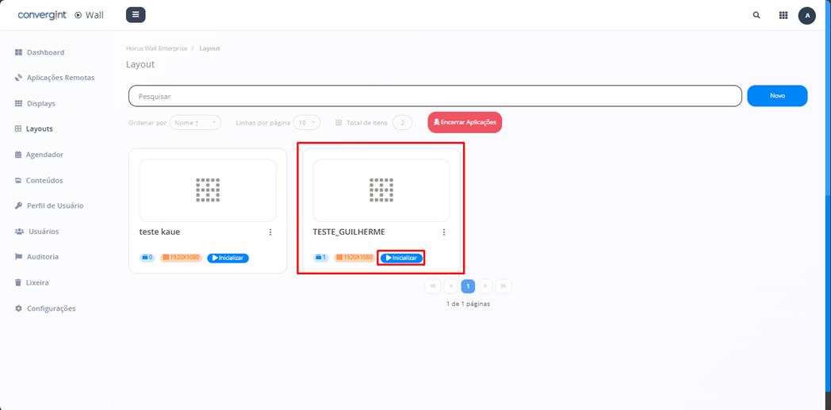Open Displays in sidebar
The height and width of the screenshot is (410, 831).
[x=35, y=103]
